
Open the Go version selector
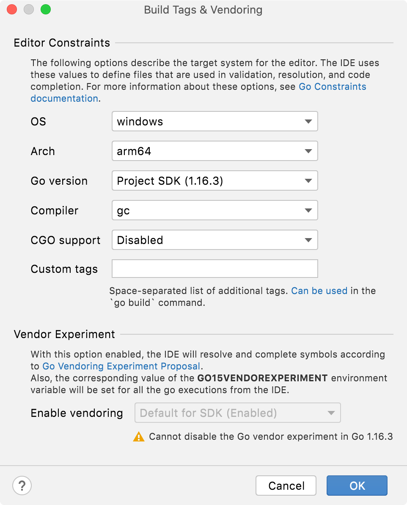[214, 180]
